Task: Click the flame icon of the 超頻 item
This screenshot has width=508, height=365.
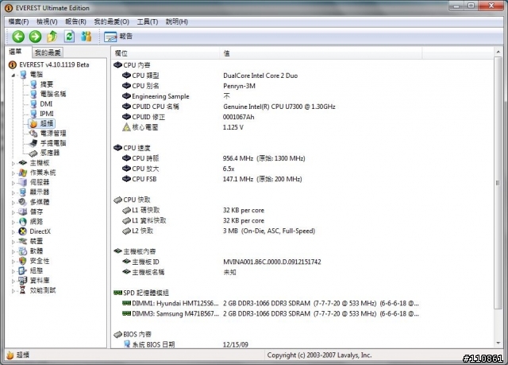Action: click(33, 123)
